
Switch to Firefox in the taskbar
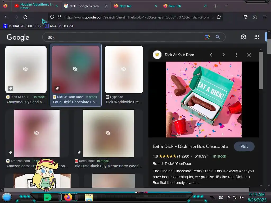pyautogui.click(x=68, y=197)
